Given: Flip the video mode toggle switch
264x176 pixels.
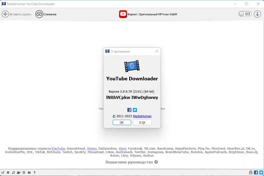Looking at the screenshot, I should pos(245,14).
